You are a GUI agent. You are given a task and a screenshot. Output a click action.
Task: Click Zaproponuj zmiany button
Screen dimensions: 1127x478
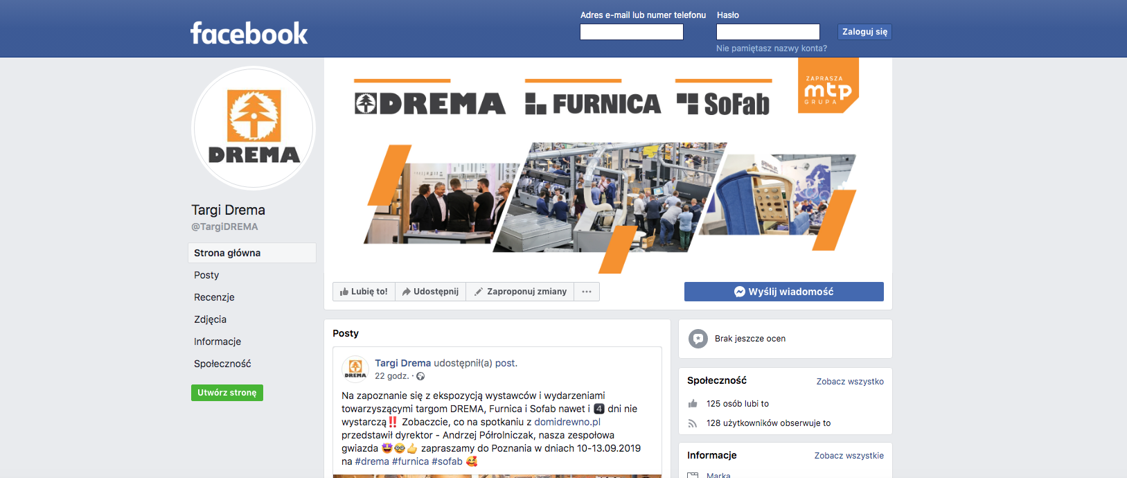click(520, 292)
